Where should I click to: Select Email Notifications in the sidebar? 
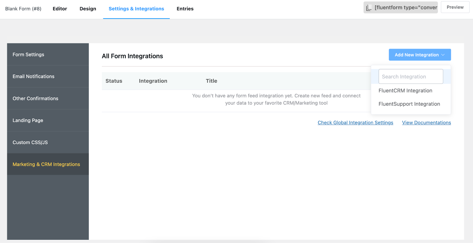coord(33,76)
